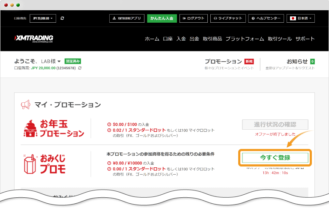Click the お年玉プロモーション logo
The height and width of the screenshot is (208, 329).
pos(54,128)
